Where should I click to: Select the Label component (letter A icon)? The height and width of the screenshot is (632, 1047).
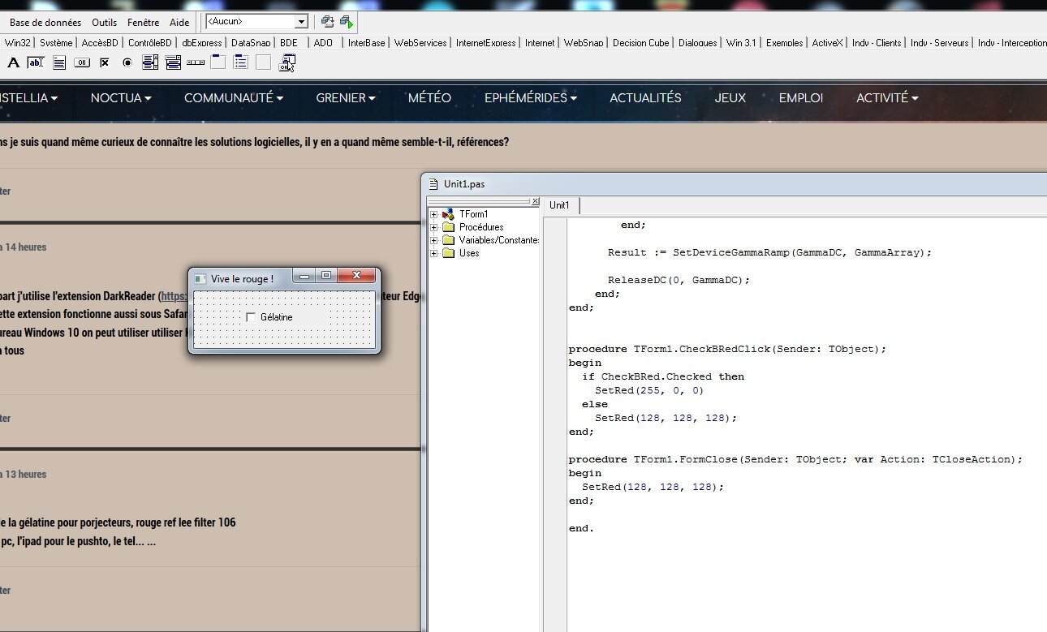[x=13, y=62]
